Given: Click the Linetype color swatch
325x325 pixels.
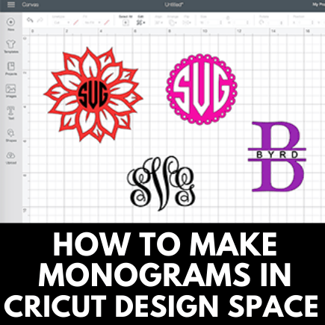Looking at the screenshot, I should [x=76, y=22].
